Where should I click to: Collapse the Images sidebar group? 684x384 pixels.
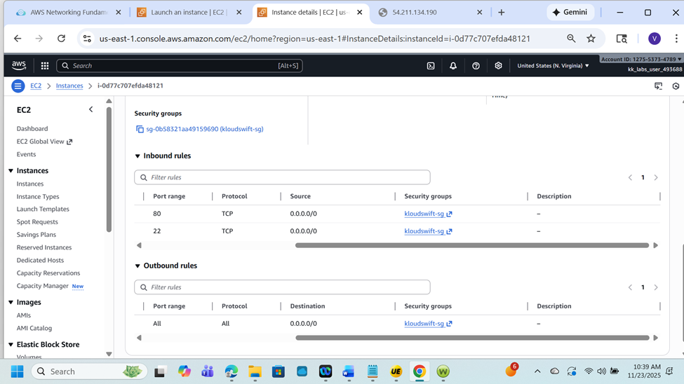pos(11,303)
